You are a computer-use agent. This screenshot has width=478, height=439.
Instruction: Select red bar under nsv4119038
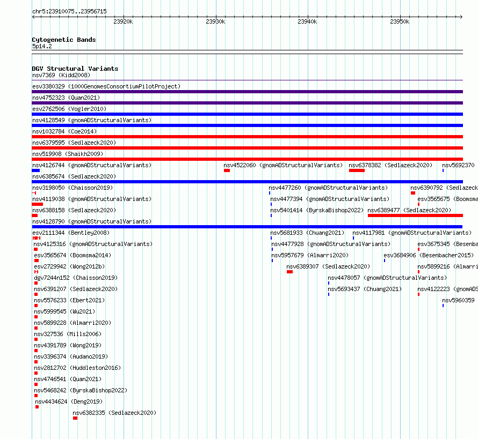pos(37,204)
